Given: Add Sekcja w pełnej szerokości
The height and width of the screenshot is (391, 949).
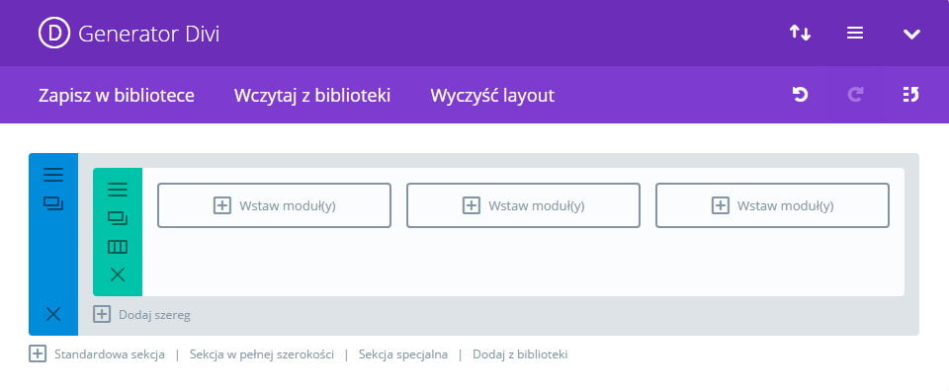Looking at the screenshot, I should (x=261, y=354).
